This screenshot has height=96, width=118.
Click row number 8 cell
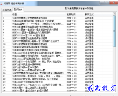pos(4,38)
